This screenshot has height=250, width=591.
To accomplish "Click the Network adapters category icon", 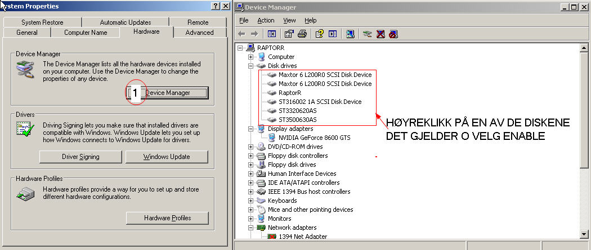I will [261, 228].
